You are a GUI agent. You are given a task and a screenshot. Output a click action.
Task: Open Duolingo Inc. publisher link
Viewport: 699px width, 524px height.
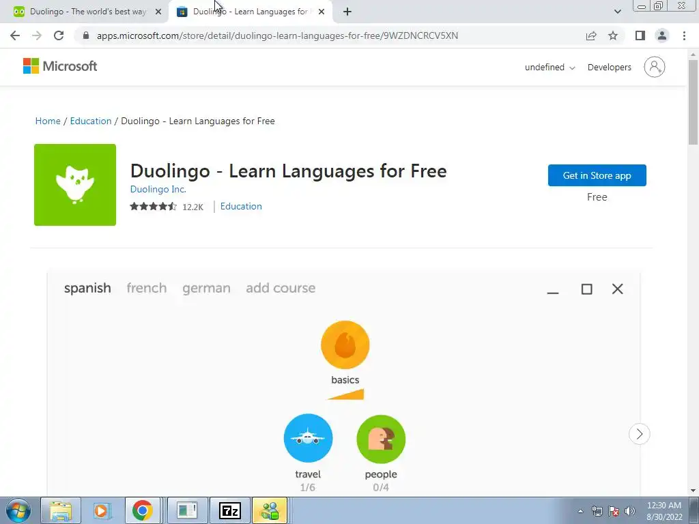coord(158,190)
